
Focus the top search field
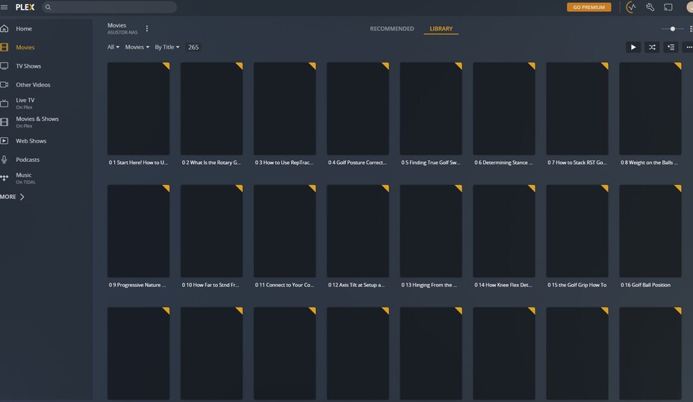point(110,7)
